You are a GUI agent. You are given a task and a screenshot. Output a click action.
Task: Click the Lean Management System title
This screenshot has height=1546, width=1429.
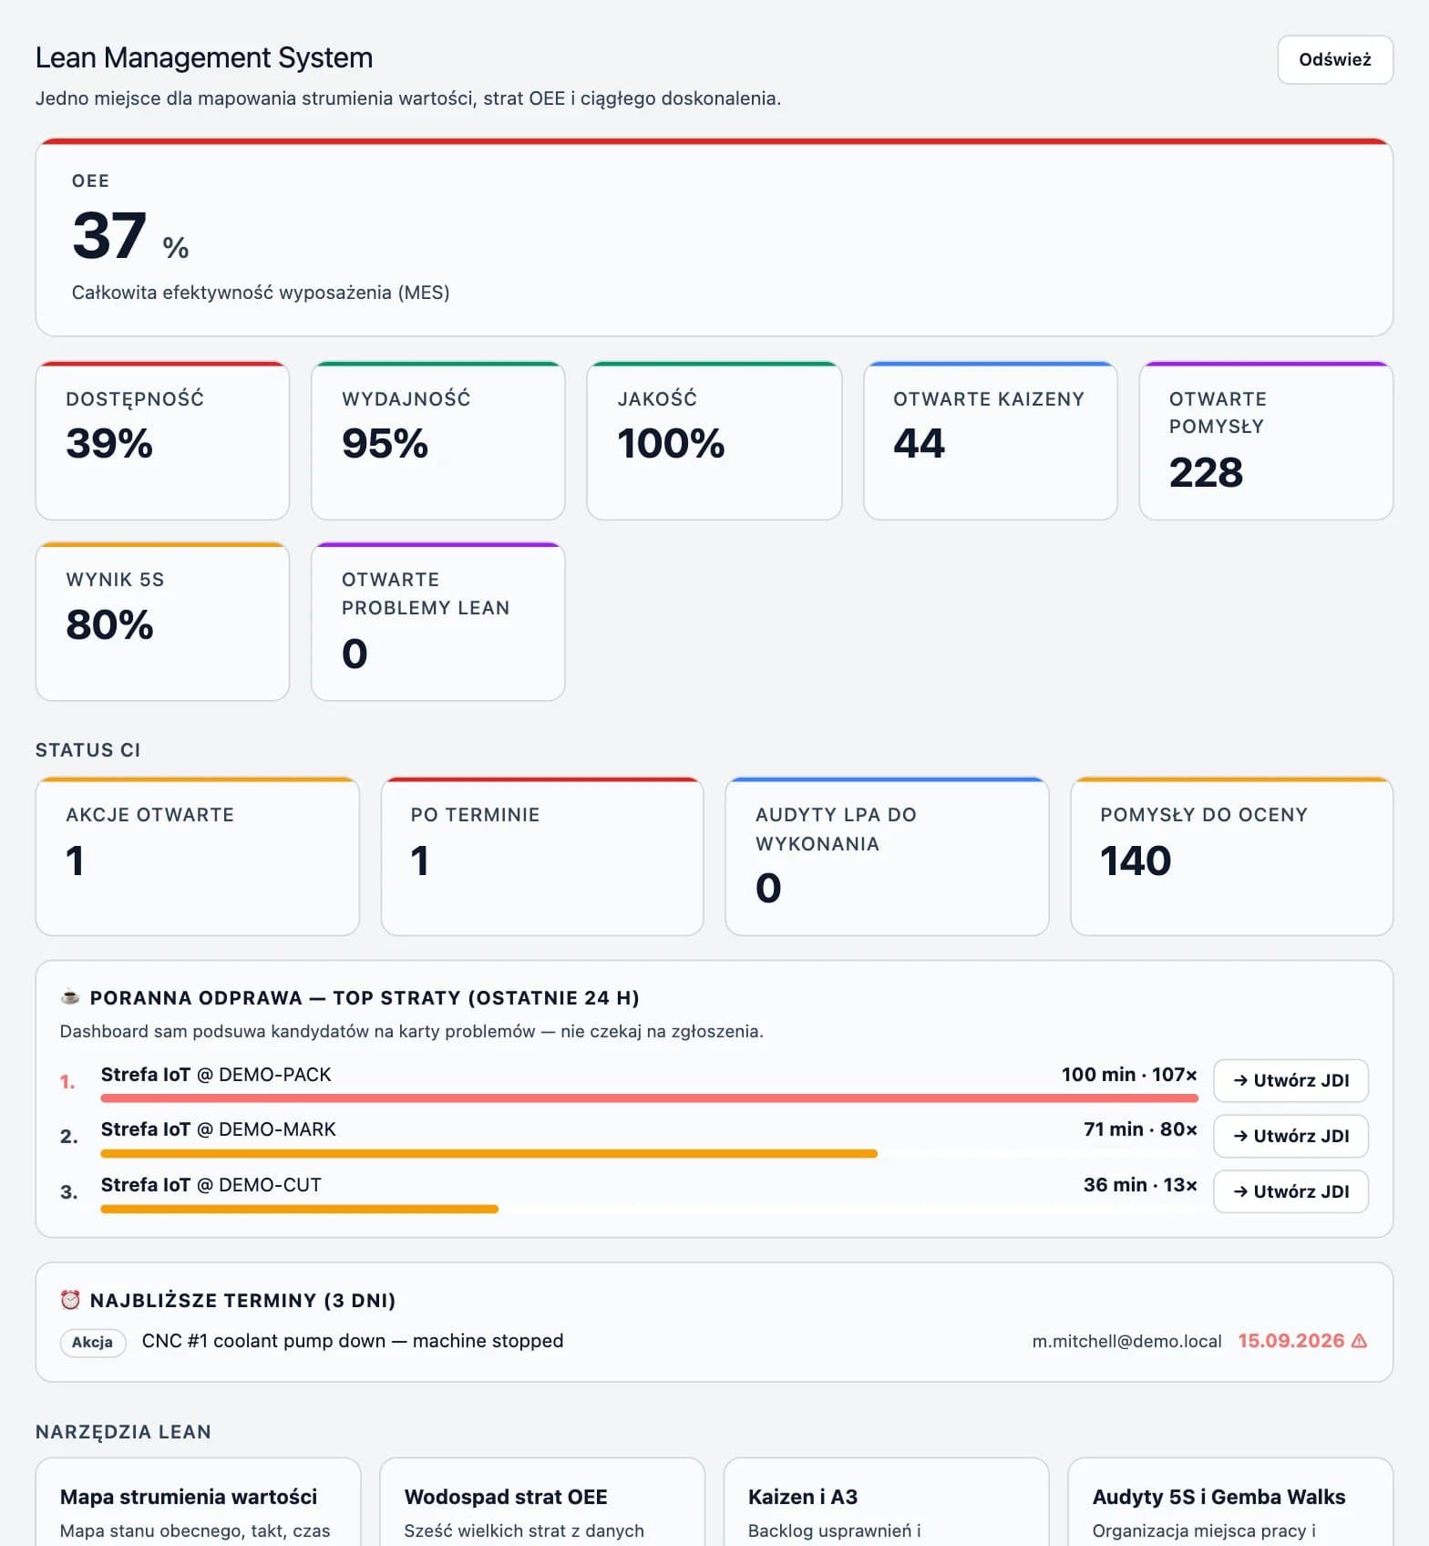click(x=204, y=57)
